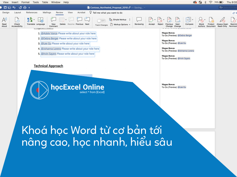Click the @Adele Vance mention in the document
237x177 pixels.
tap(49, 33)
